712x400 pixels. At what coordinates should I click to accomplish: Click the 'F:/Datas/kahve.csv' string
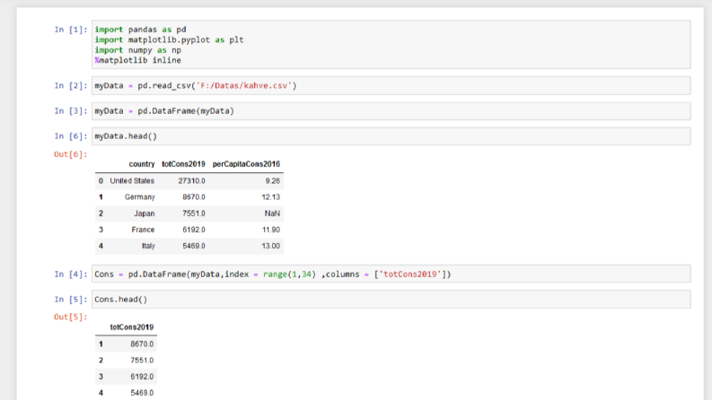click(244, 86)
